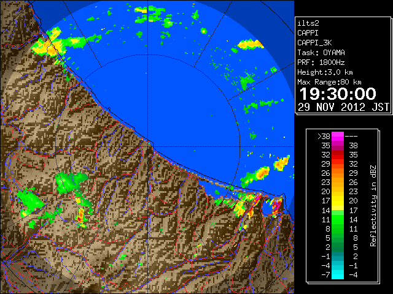The width and height of the screenshot is (393, 294).
Task: Click the 'Height:3.0 km' text
Action: coord(325,72)
